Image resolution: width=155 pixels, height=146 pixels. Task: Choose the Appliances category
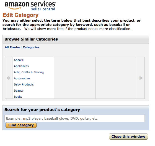click(21, 66)
